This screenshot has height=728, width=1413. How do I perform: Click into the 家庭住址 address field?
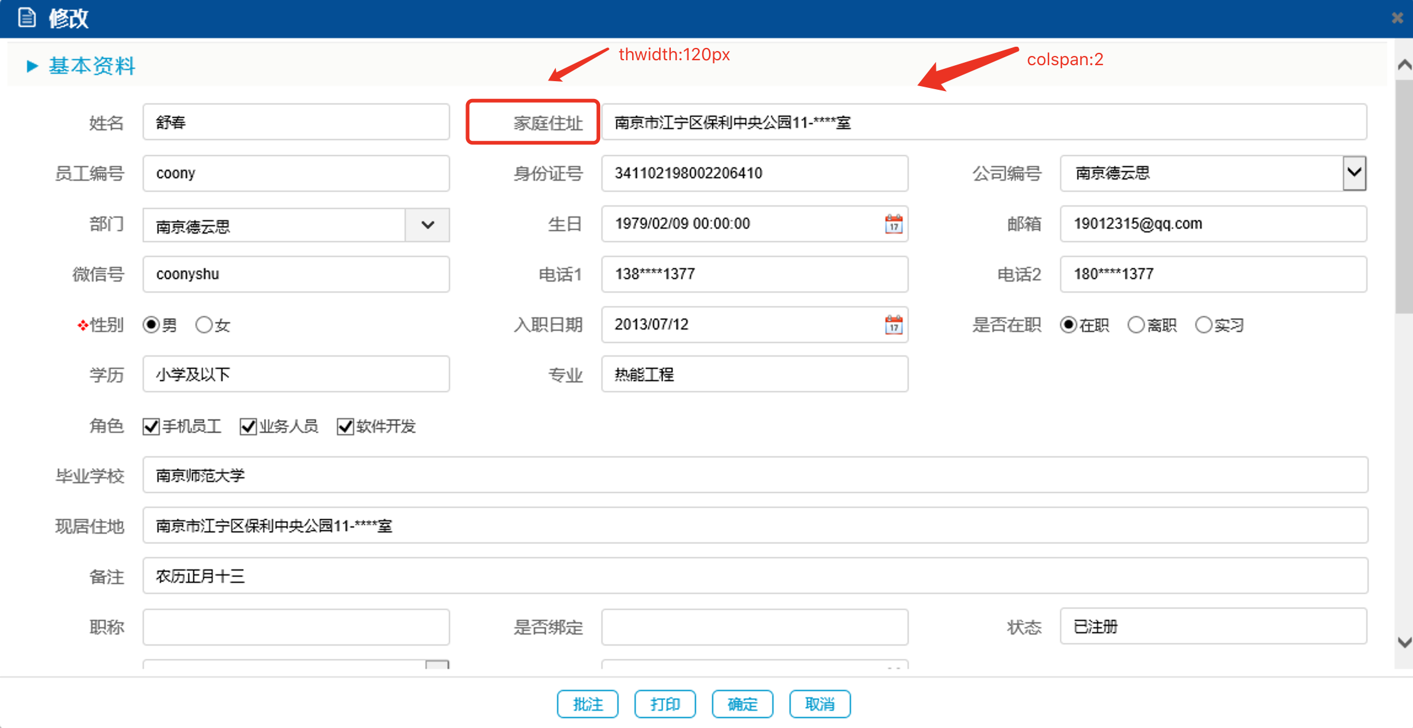pyautogui.click(x=984, y=122)
